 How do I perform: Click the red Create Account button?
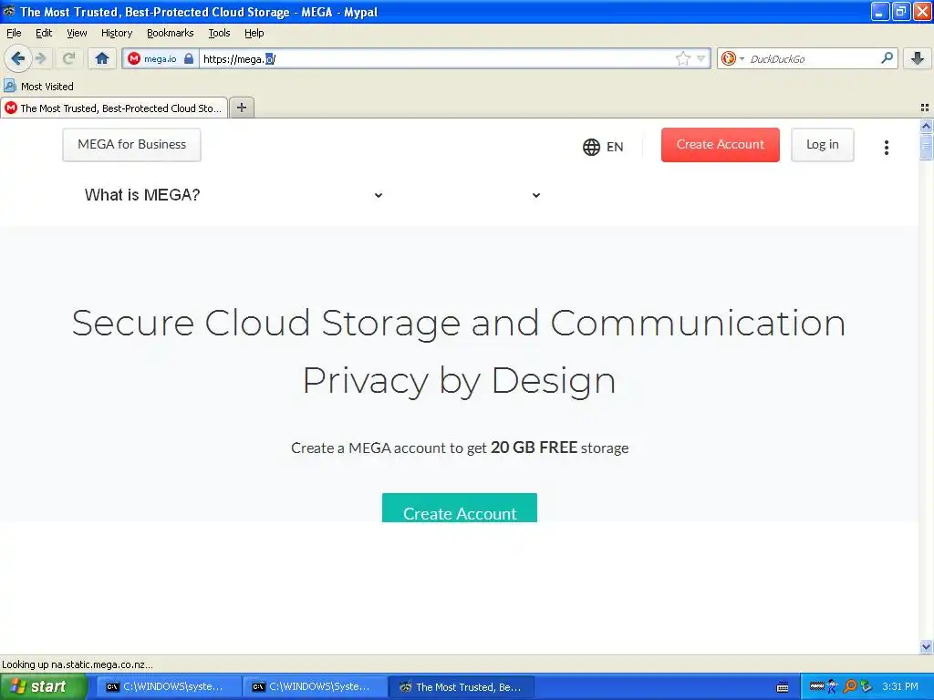tap(721, 145)
